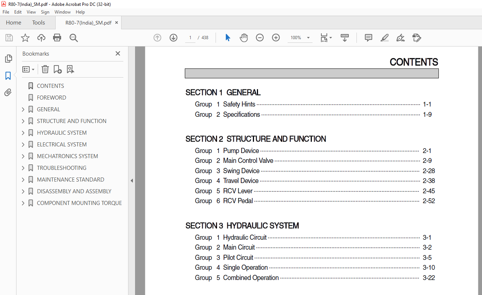Click the Swing Device contents entry
This screenshot has width=482, height=295.
(x=315, y=171)
